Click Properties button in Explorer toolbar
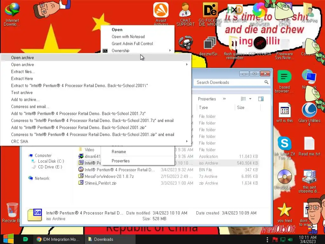 [x=207, y=99]
